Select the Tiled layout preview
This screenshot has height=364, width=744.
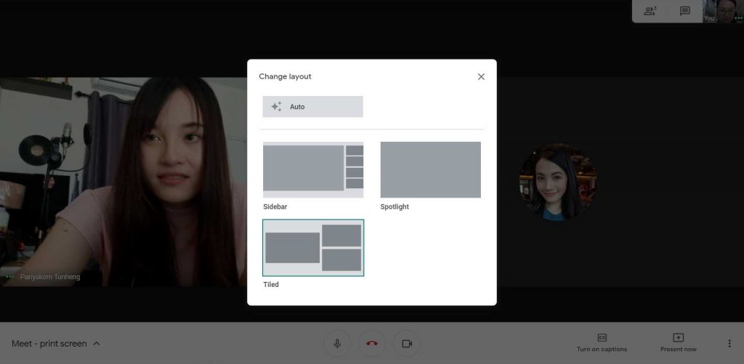point(313,248)
